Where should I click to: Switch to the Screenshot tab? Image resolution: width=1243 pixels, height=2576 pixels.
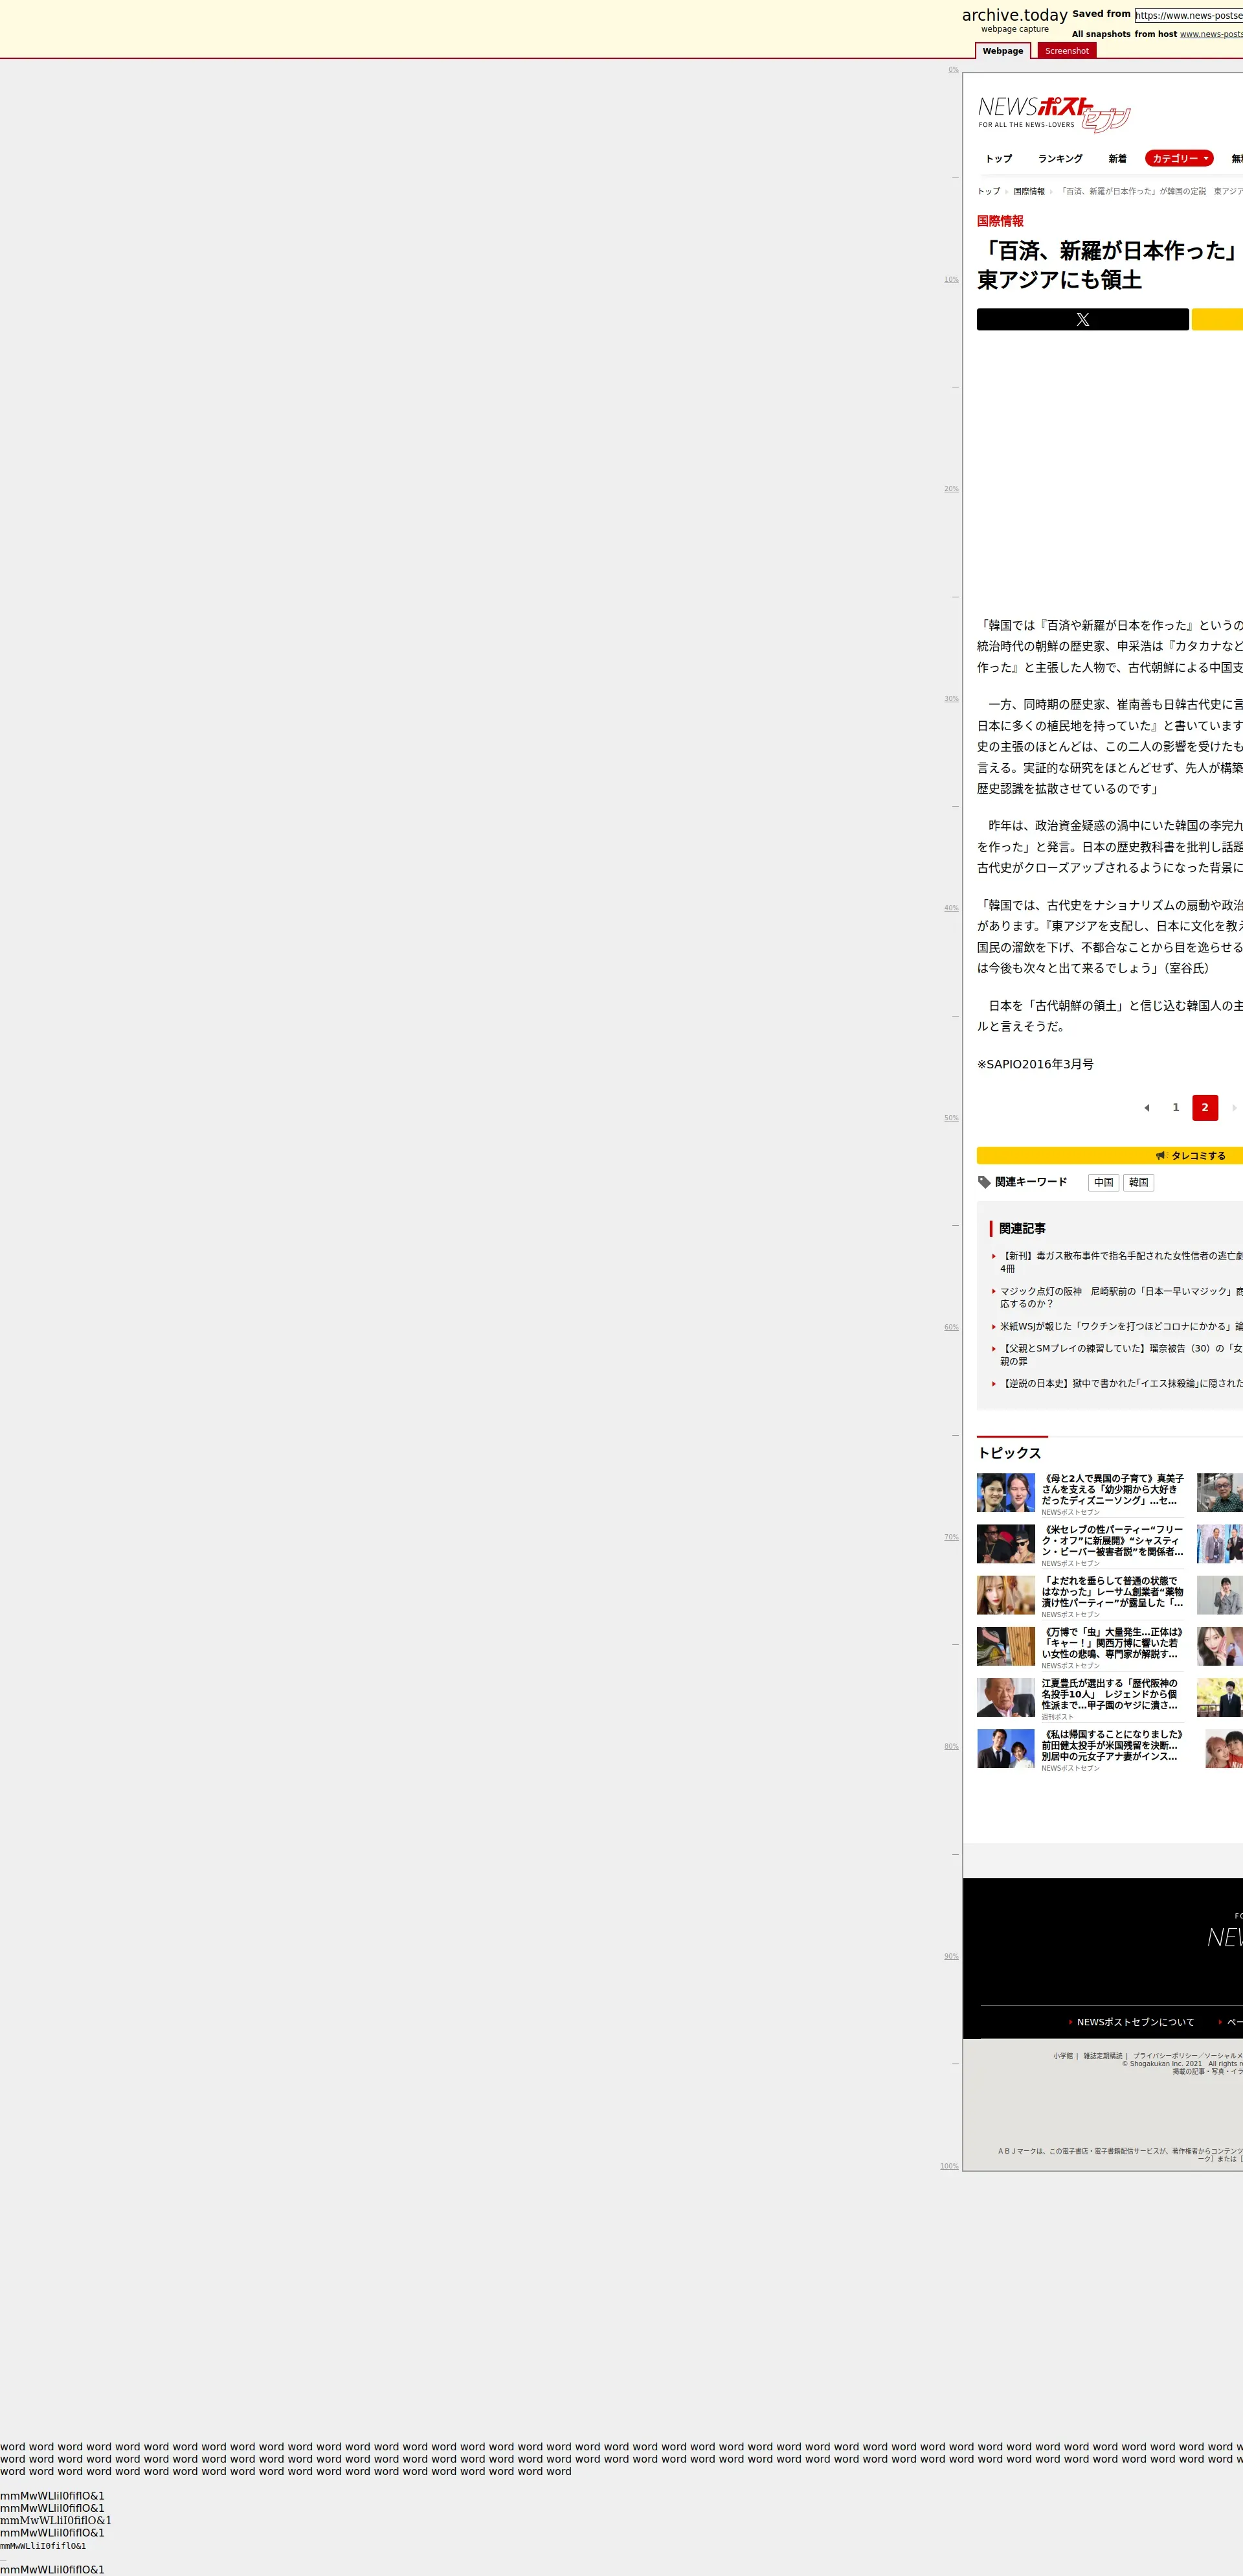pyautogui.click(x=1066, y=51)
